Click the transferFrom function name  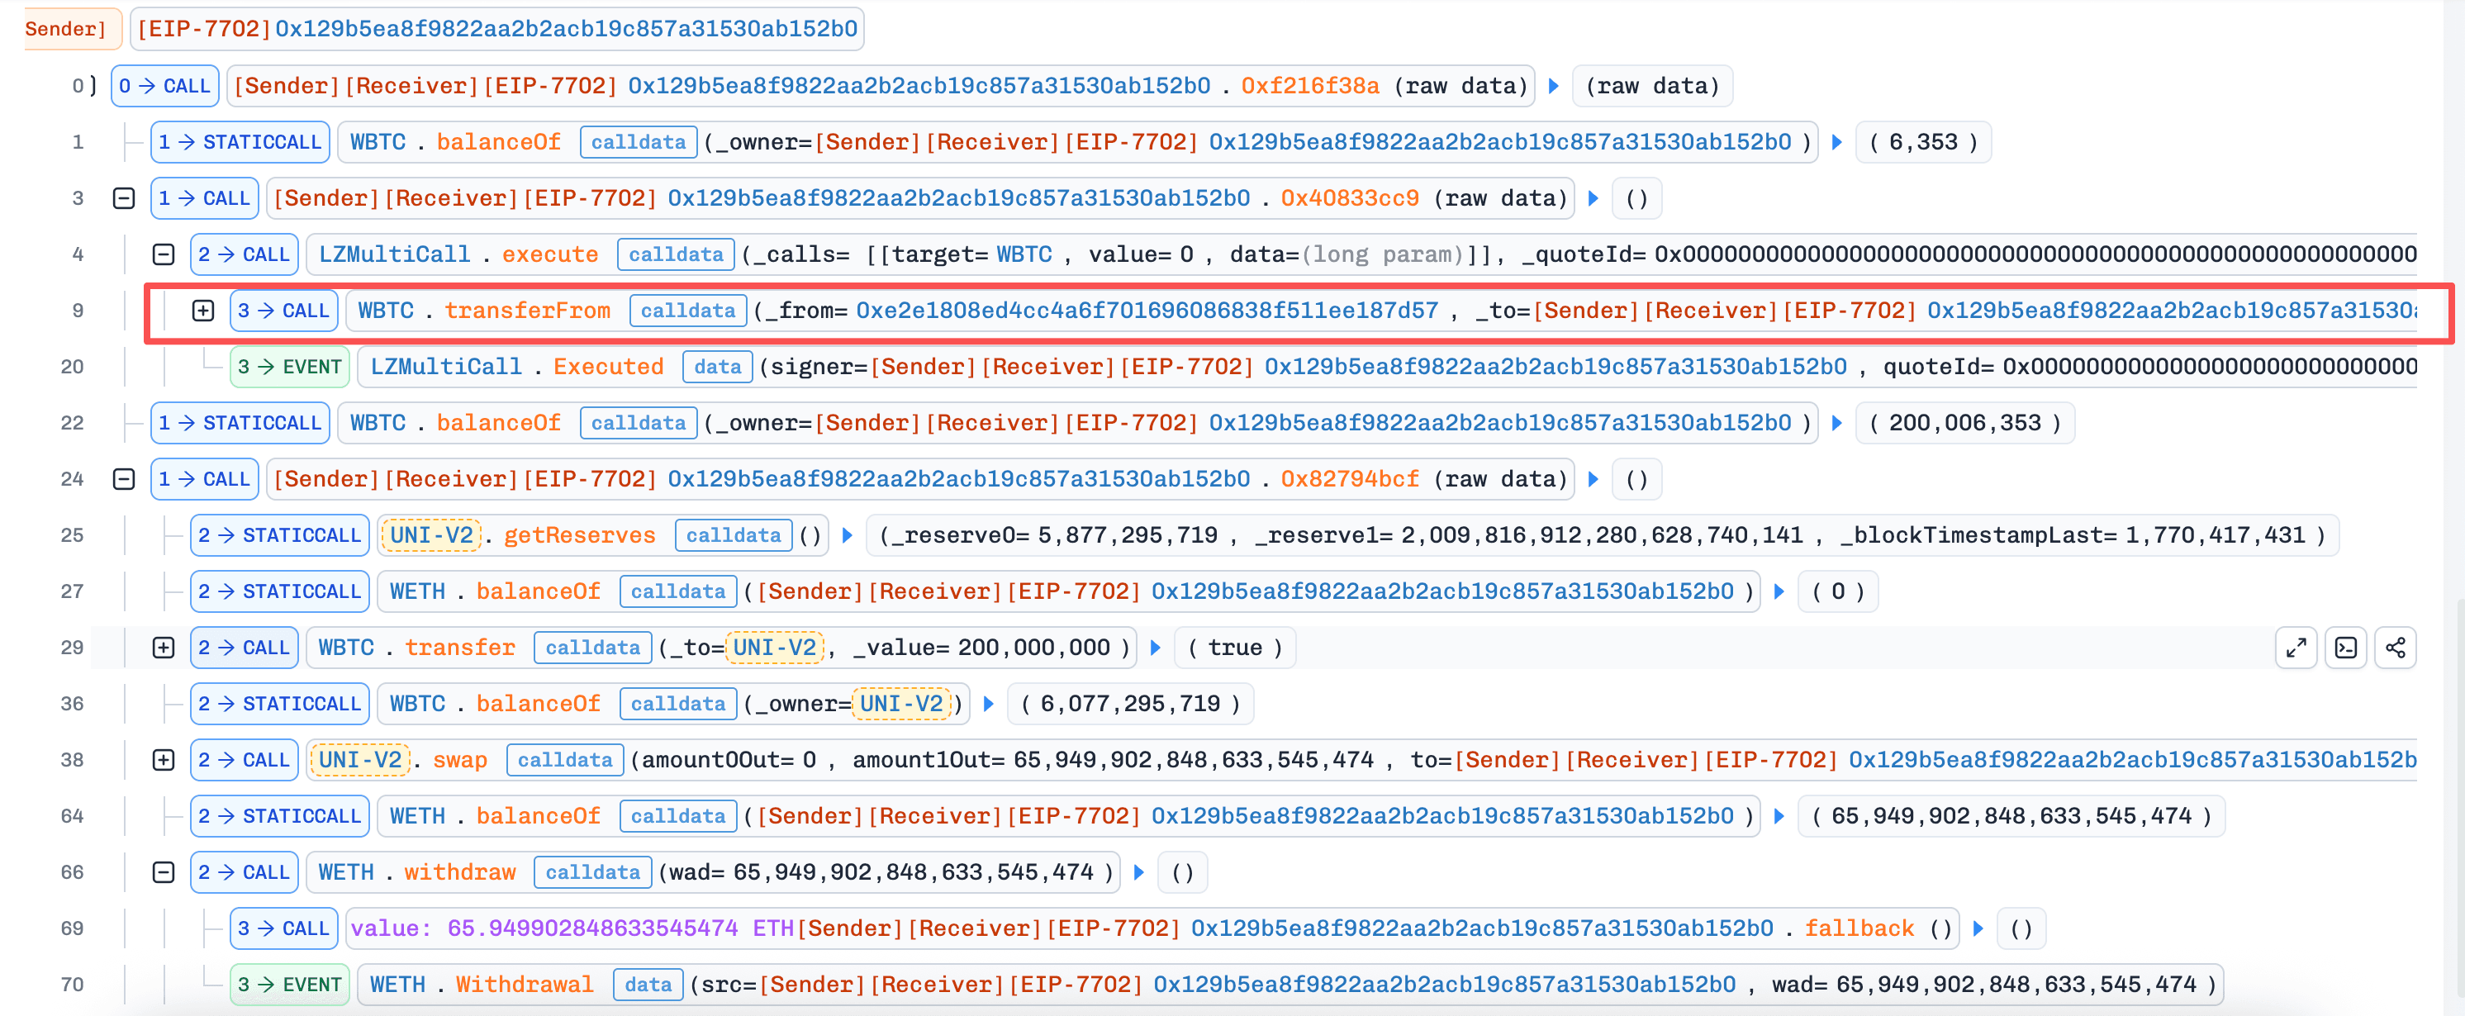(527, 310)
